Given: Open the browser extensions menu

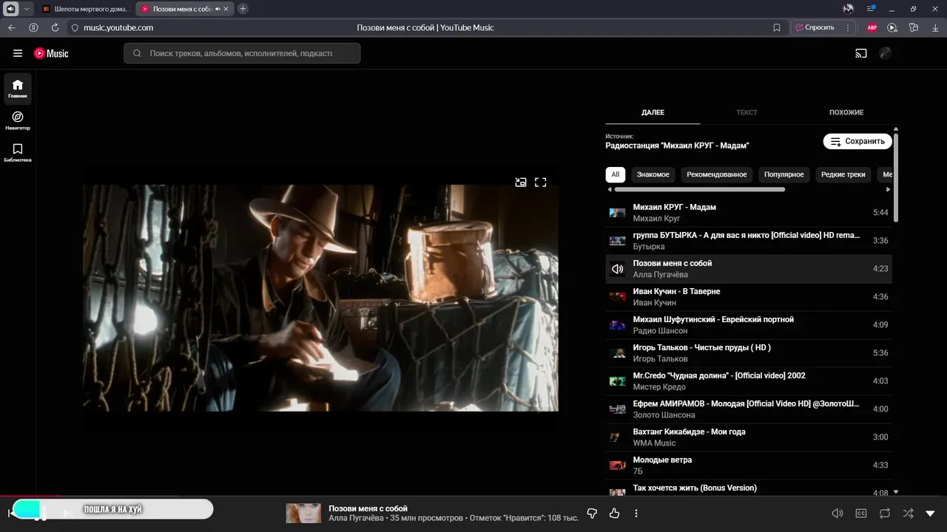Looking at the screenshot, I should [x=914, y=27].
